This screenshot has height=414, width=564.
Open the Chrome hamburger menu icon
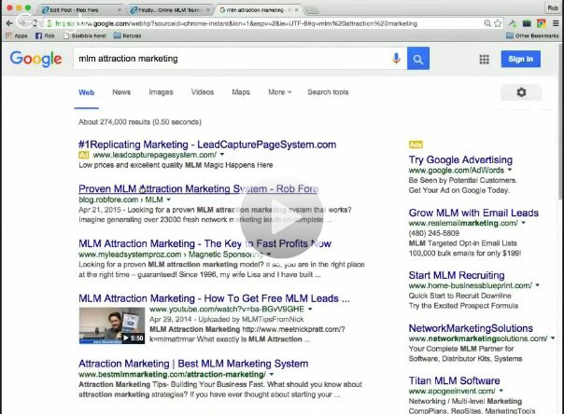pos(556,23)
